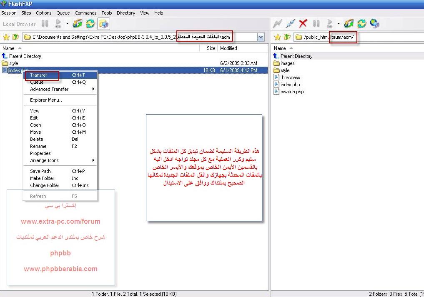424x297 pixels.
Task: Choose Change Folder from the context menu
Action: click(60, 185)
